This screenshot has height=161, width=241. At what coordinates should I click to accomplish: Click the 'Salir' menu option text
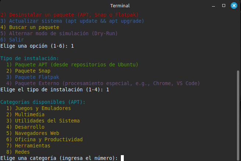[x=17, y=40]
